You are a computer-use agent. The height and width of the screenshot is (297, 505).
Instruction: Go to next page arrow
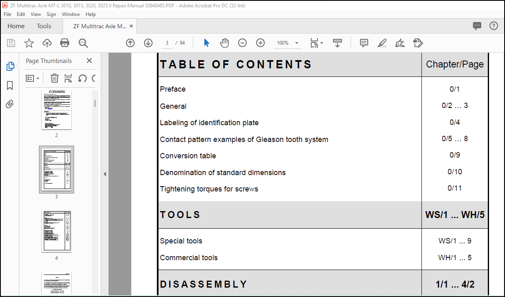point(148,43)
